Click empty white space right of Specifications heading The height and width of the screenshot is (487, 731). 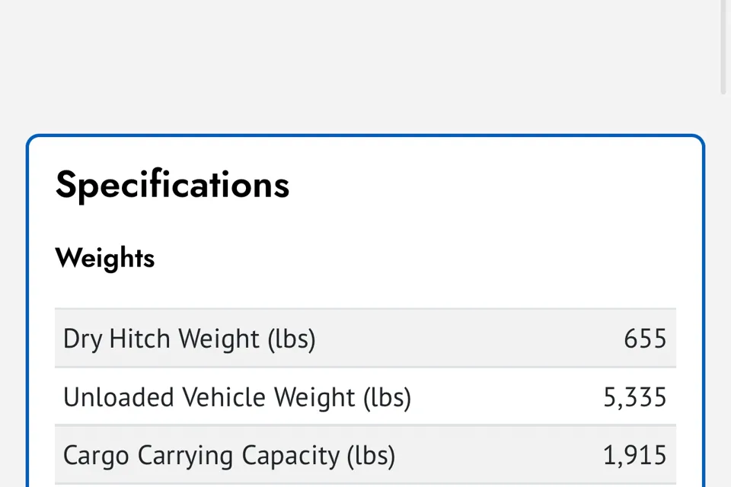click(x=480, y=185)
